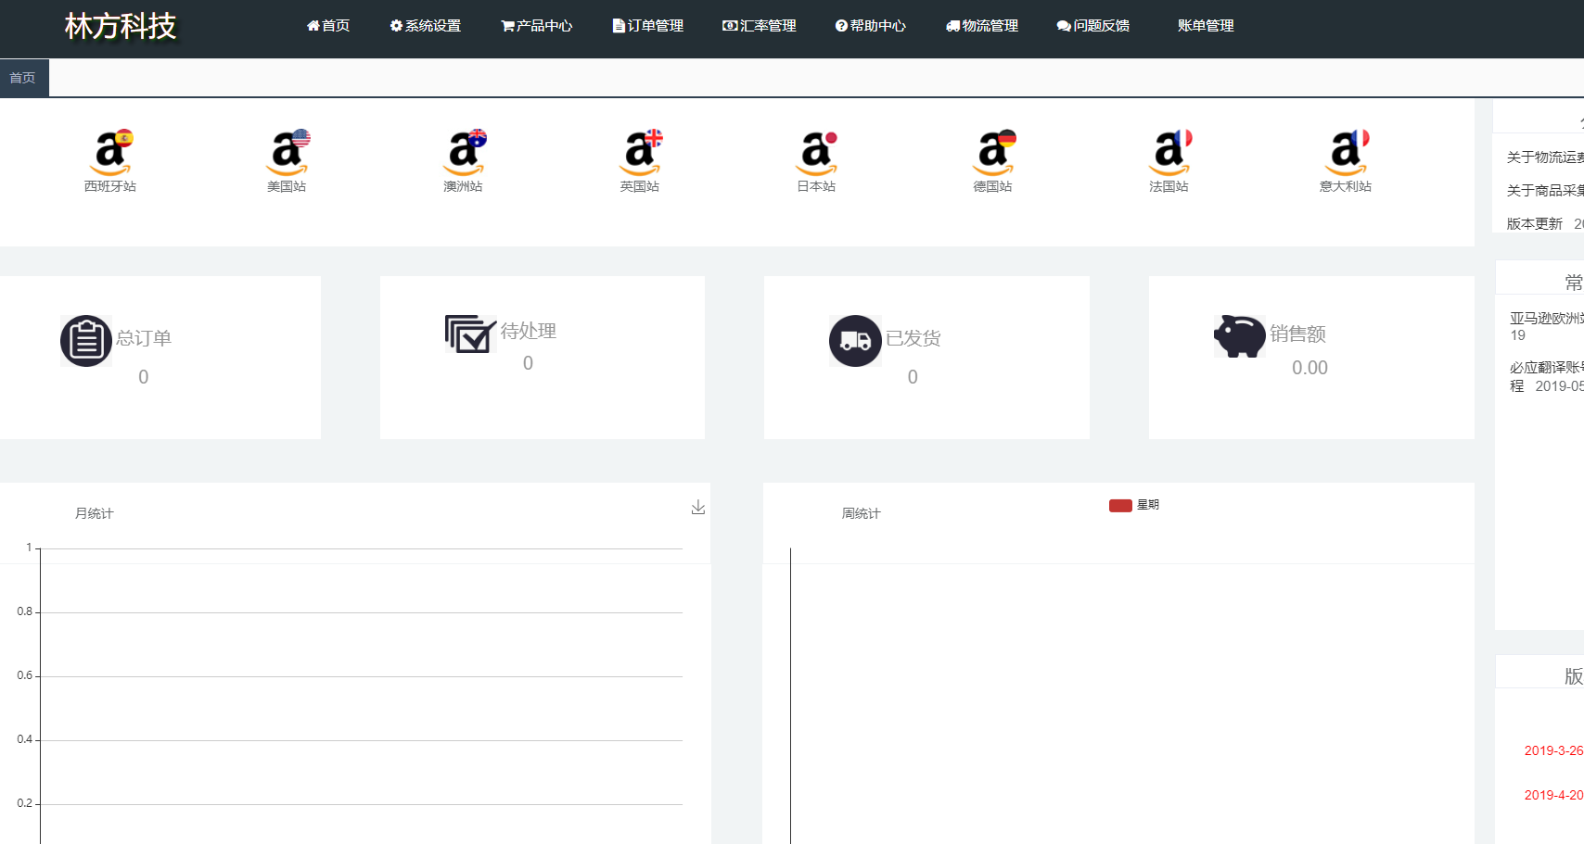Open the 意大利站 Amazon Italy icon
This screenshot has width=1584, height=844.
click(1346, 153)
